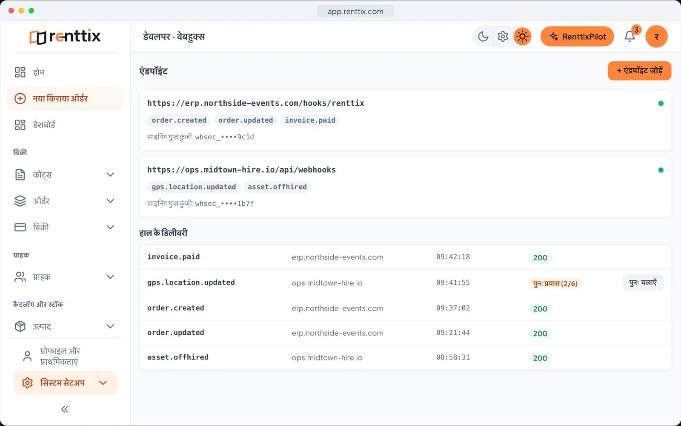Open erp.northside-events.com endpoint URL
Image resolution: width=681 pixels, height=426 pixels.
click(x=256, y=103)
